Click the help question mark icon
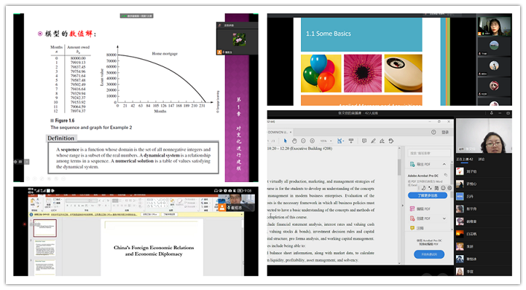The width and height of the screenshot is (526, 290). tap(433, 132)
